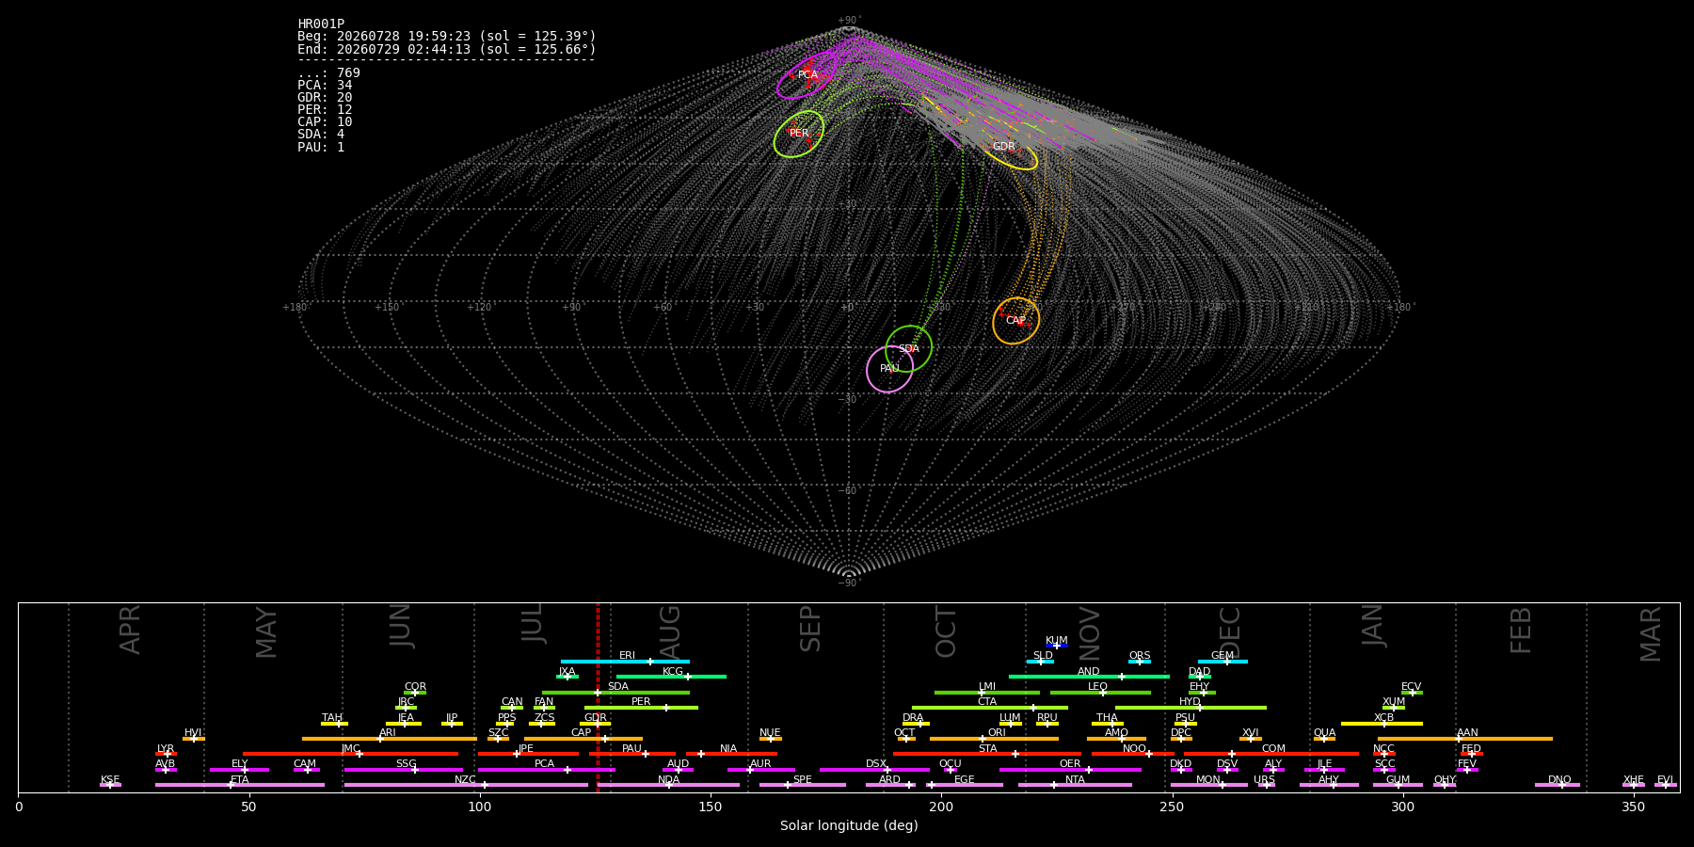This screenshot has height=847, width=1694.
Task: Click the LEO shower bar in November
Action: point(1100,693)
